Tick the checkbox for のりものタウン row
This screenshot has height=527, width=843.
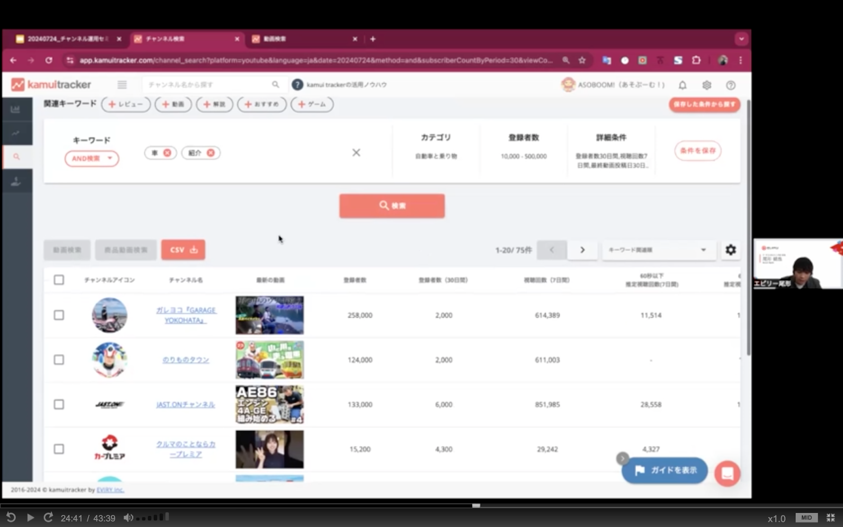(x=59, y=360)
